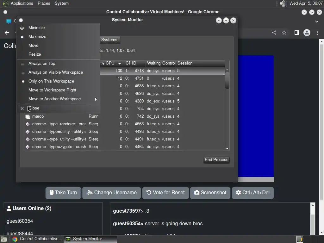Open the File Systems tab

[x=109, y=40]
